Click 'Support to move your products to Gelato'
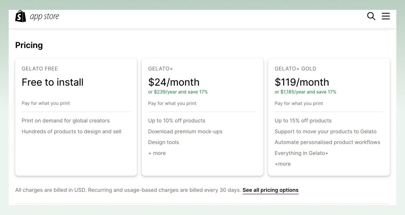 (x=326, y=131)
